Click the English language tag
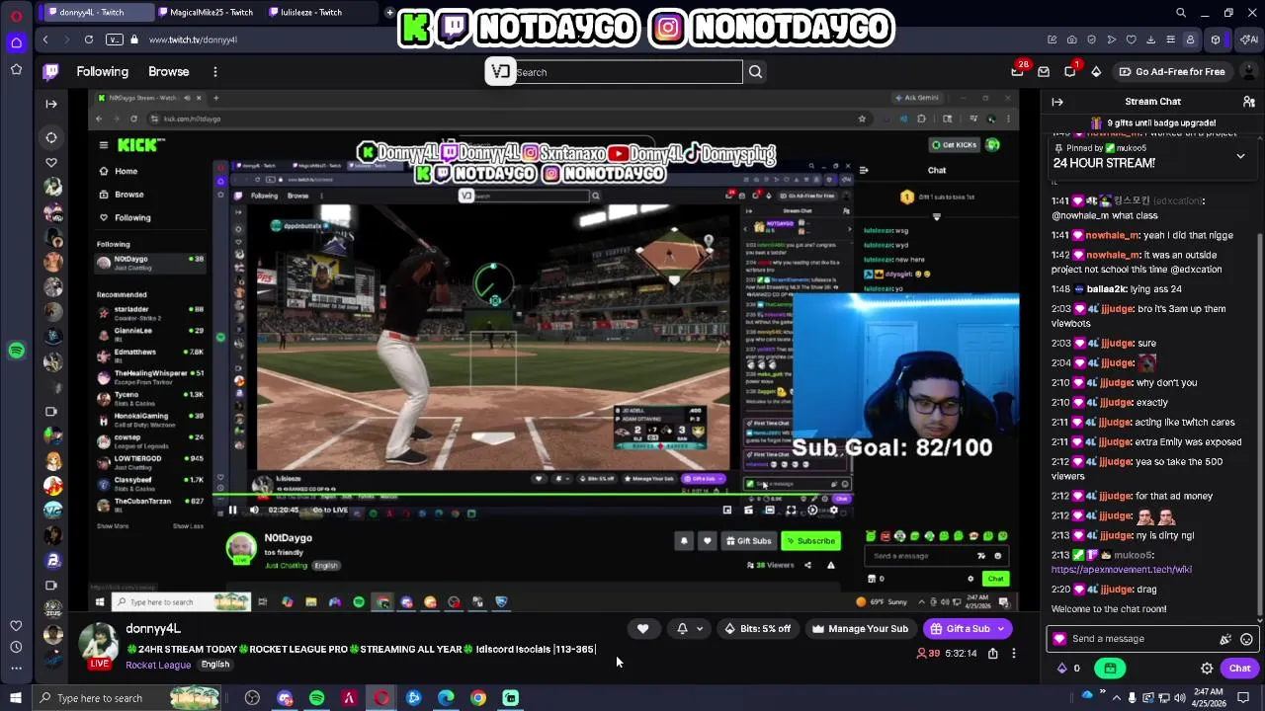 [215, 665]
